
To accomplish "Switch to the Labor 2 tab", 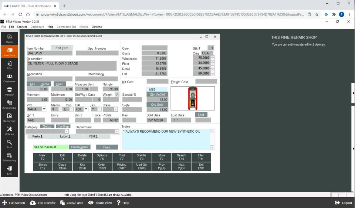I will [x=69, y=136].
